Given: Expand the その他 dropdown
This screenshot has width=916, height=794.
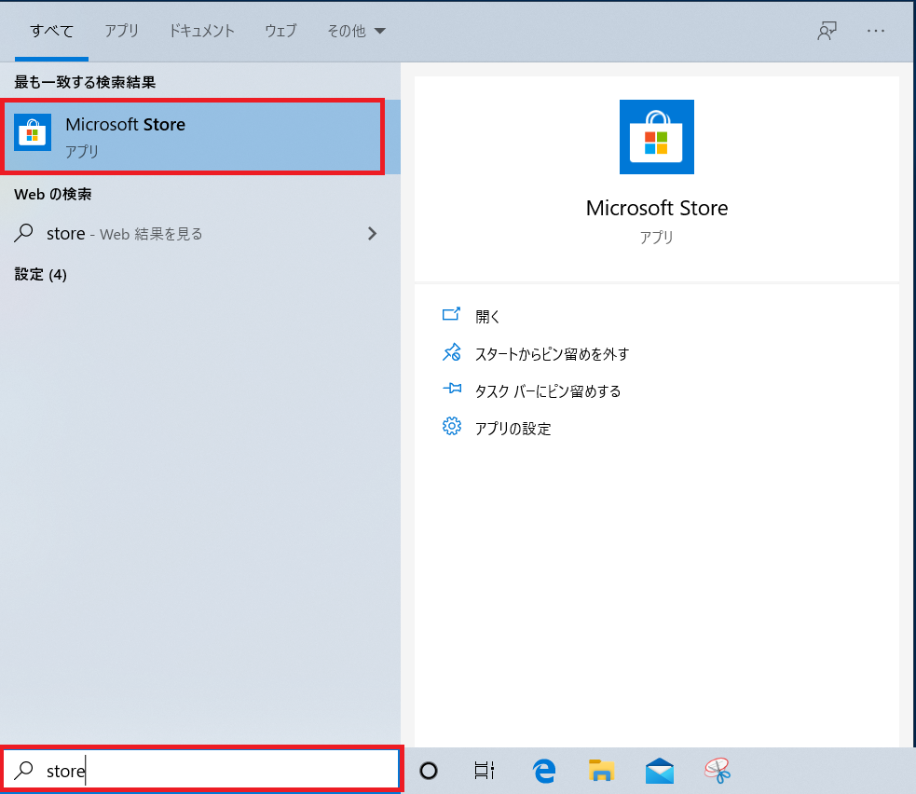Looking at the screenshot, I should (x=356, y=31).
